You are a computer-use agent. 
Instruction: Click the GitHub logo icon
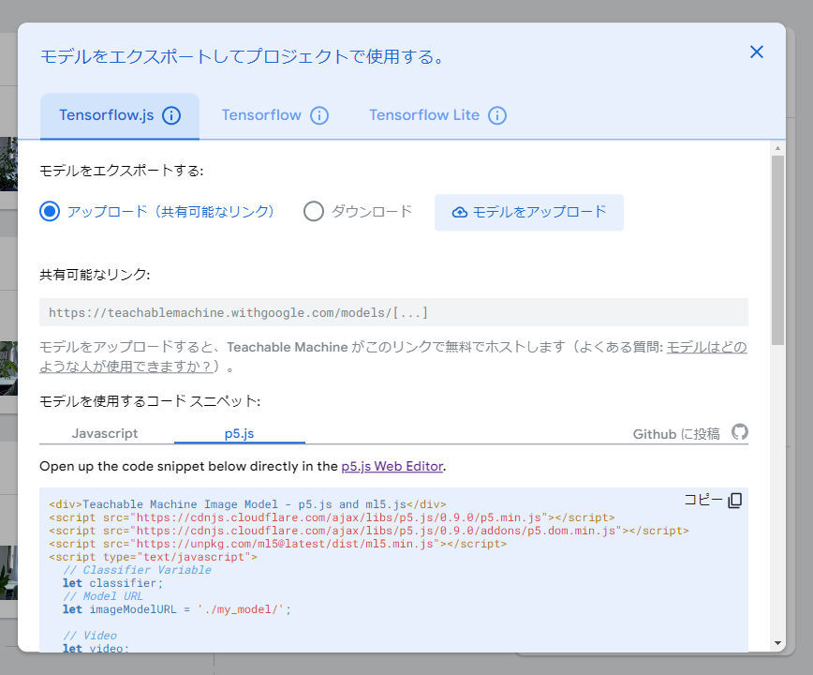click(x=740, y=431)
